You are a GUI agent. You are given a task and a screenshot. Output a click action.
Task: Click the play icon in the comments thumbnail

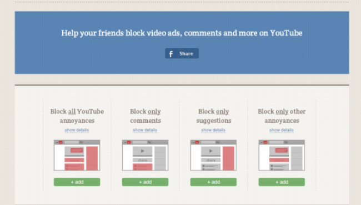pyautogui.click(x=143, y=151)
